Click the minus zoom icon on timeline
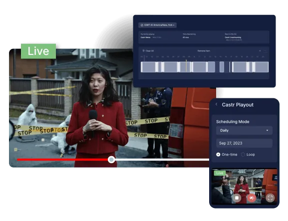288x221 pixels. point(265,51)
